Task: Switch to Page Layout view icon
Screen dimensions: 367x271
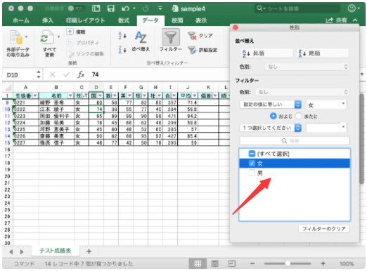Action: point(214,264)
